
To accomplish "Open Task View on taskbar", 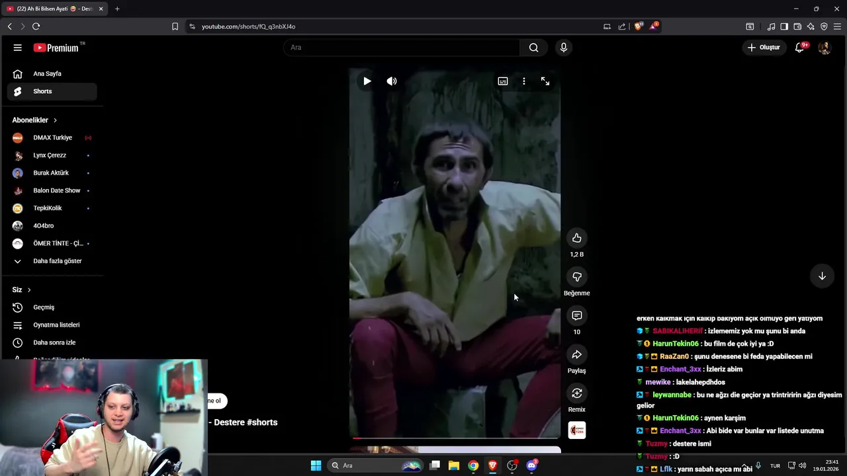I will click(435, 465).
